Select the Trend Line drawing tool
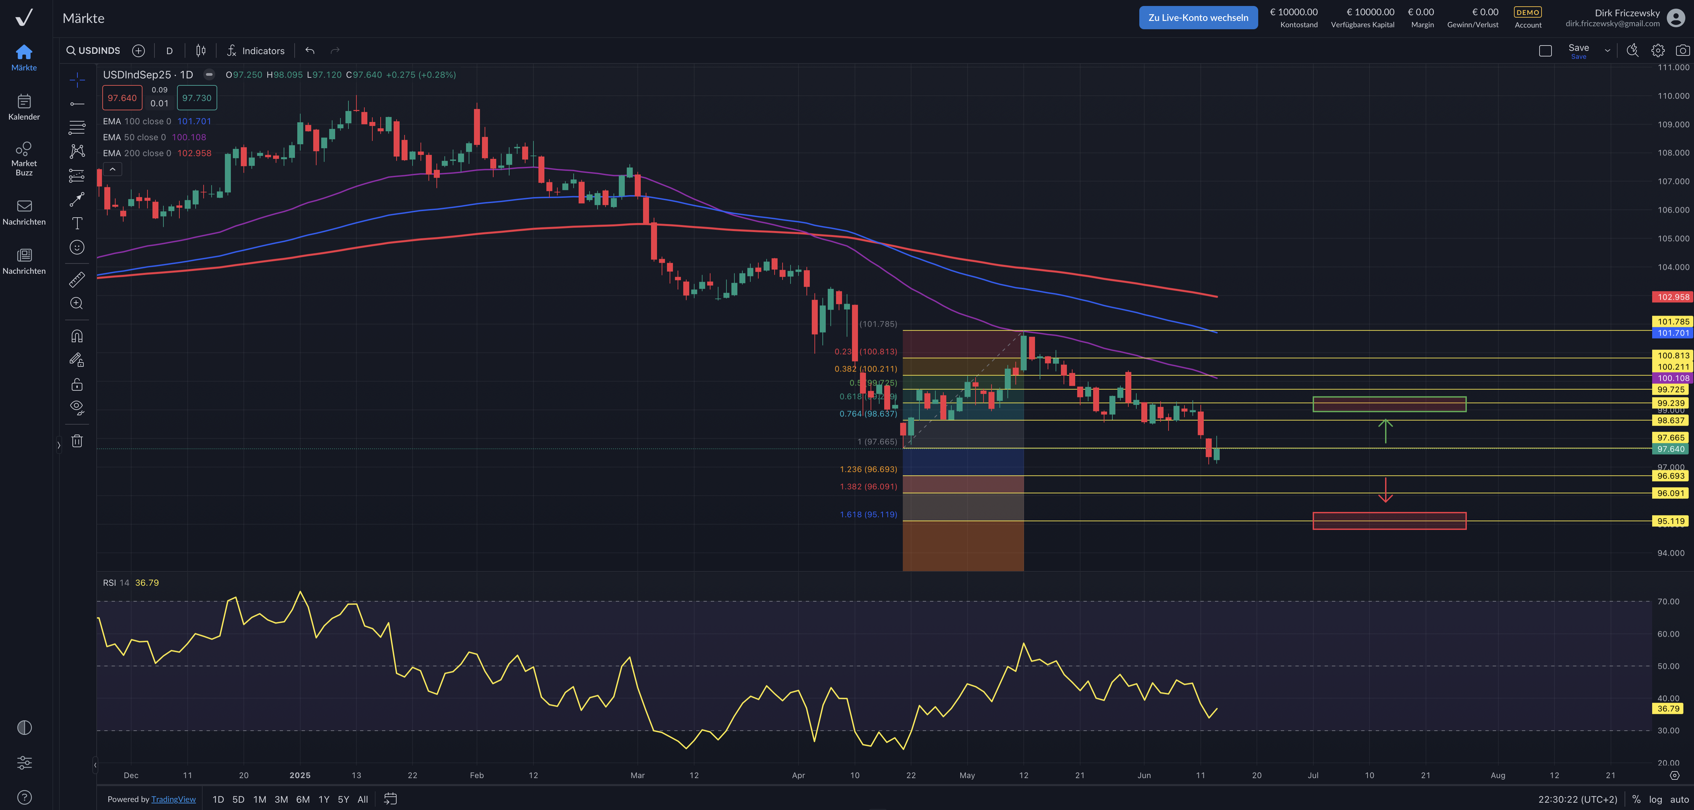This screenshot has height=810, width=1694. 77,103
